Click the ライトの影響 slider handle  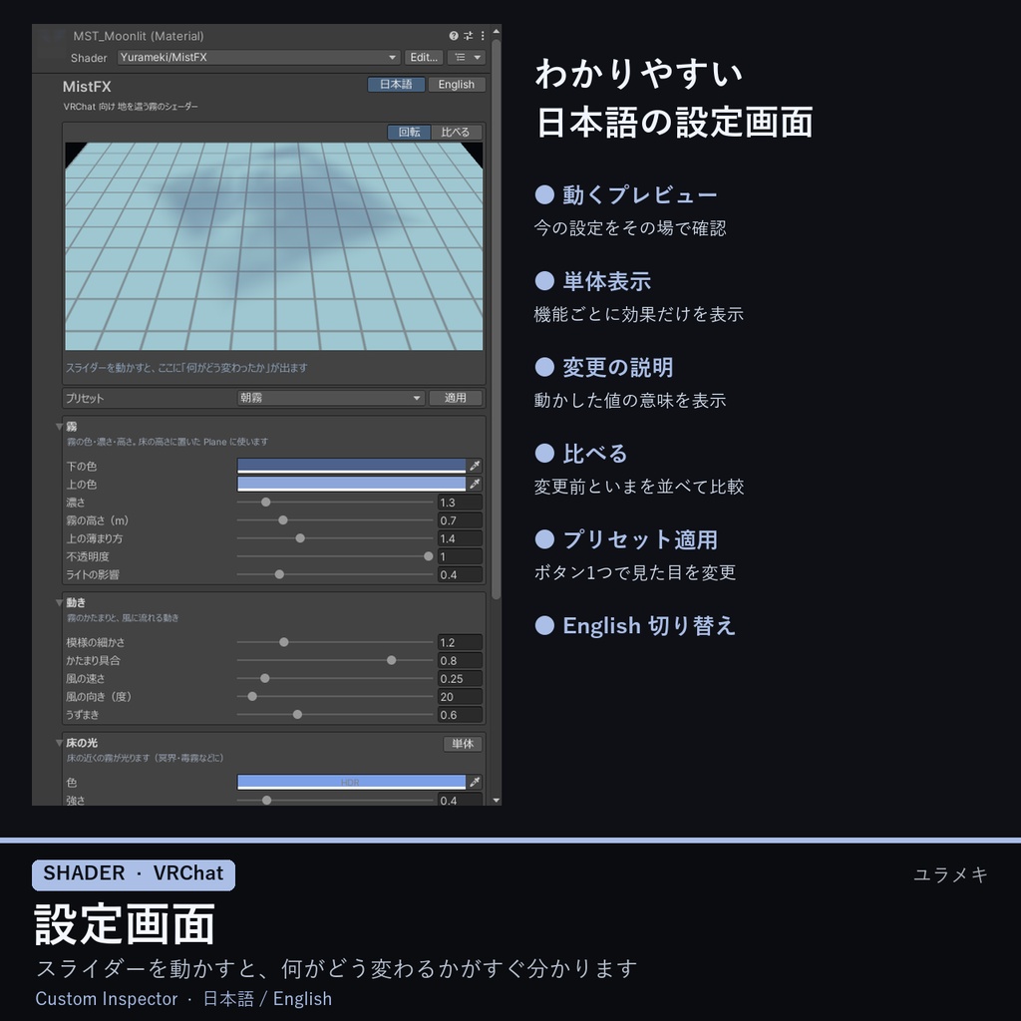pyautogui.click(x=279, y=574)
